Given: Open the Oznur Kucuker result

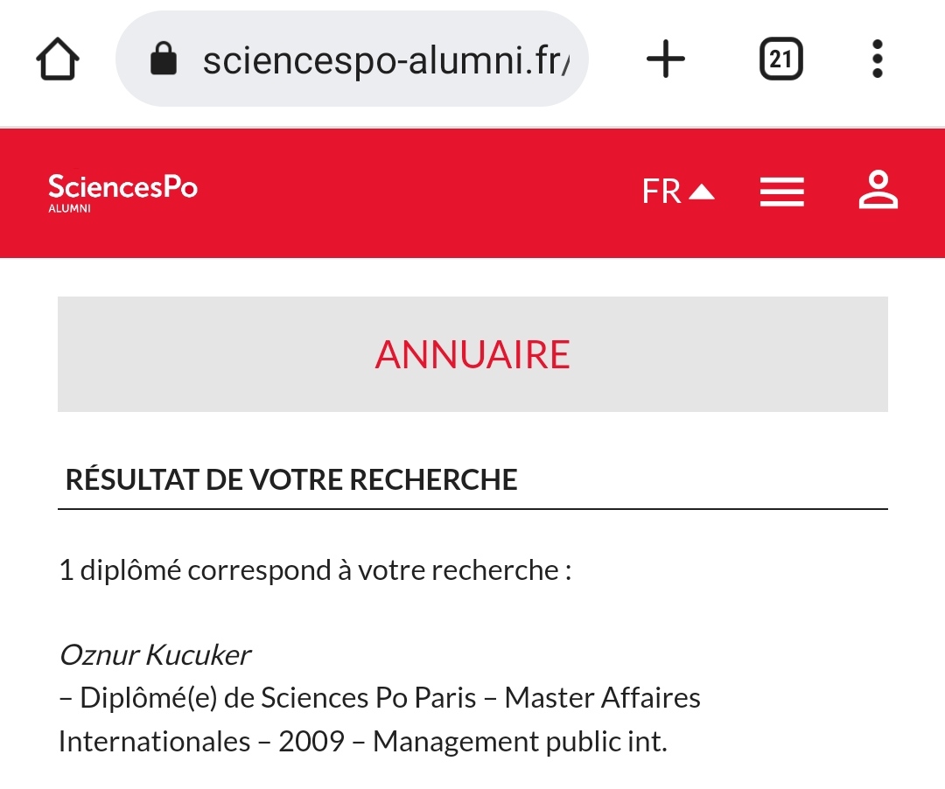Looking at the screenshot, I should (156, 654).
